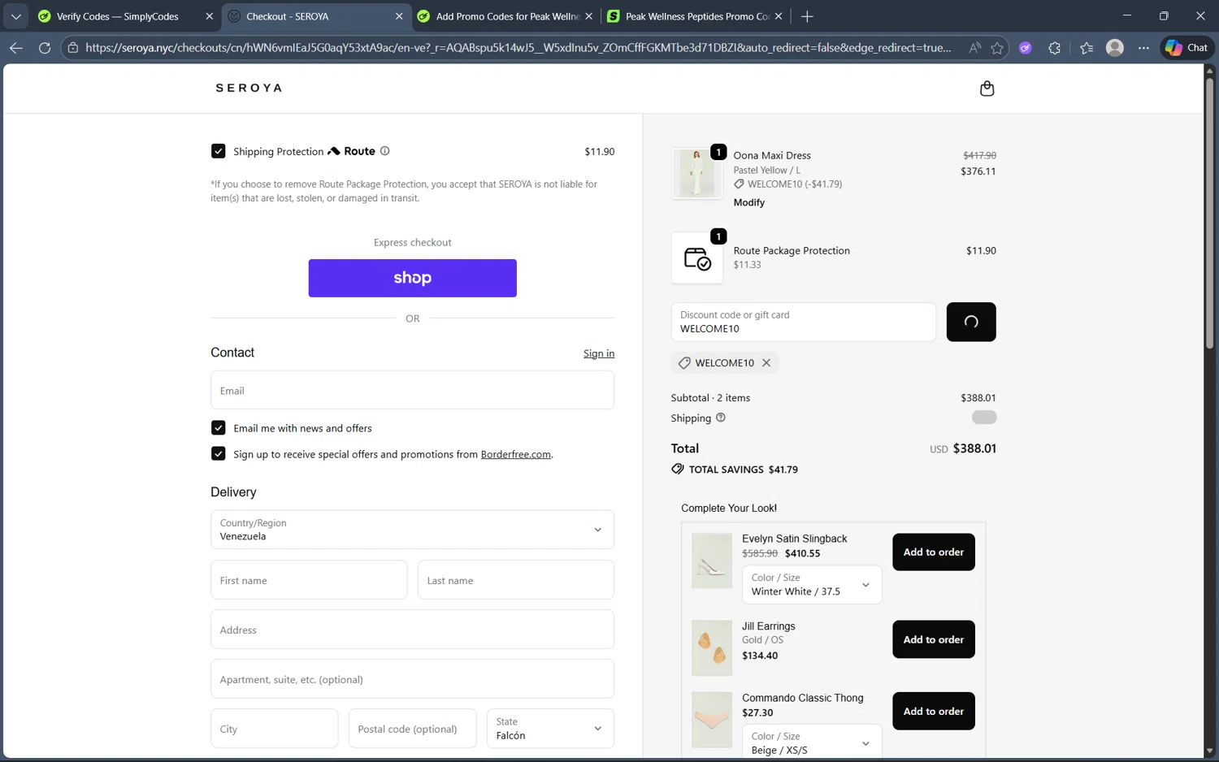Click the Sign in link

pos(599,353)
